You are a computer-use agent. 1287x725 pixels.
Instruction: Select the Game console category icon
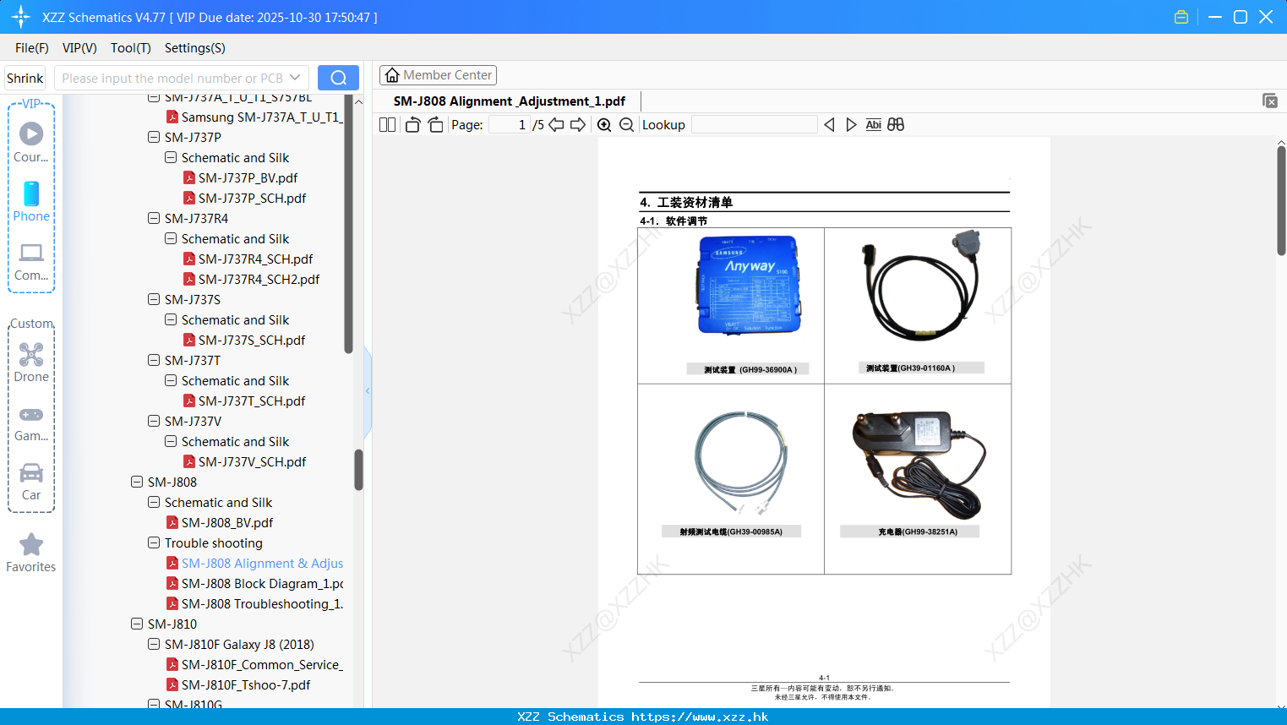tap(31, 415)
